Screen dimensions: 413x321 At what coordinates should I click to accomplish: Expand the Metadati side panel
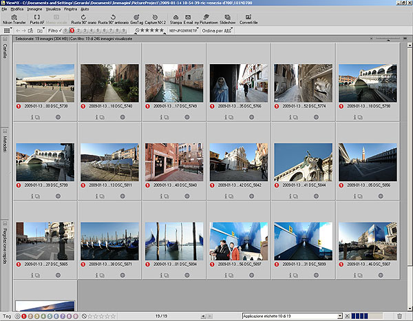(x=5, y=131)
